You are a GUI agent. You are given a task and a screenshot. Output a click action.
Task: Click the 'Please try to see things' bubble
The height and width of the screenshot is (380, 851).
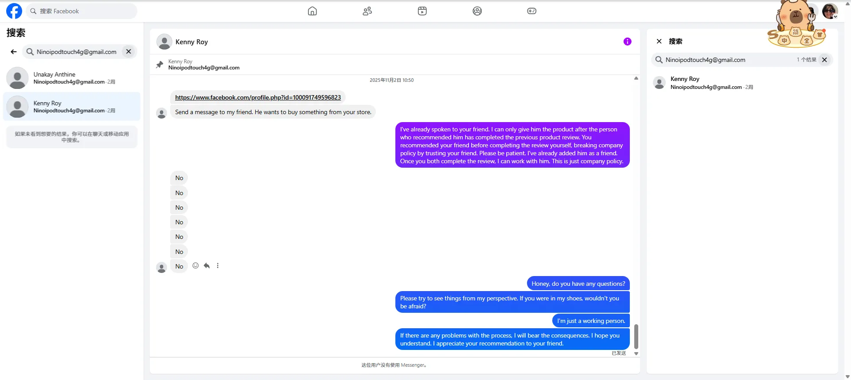[512, 302]
